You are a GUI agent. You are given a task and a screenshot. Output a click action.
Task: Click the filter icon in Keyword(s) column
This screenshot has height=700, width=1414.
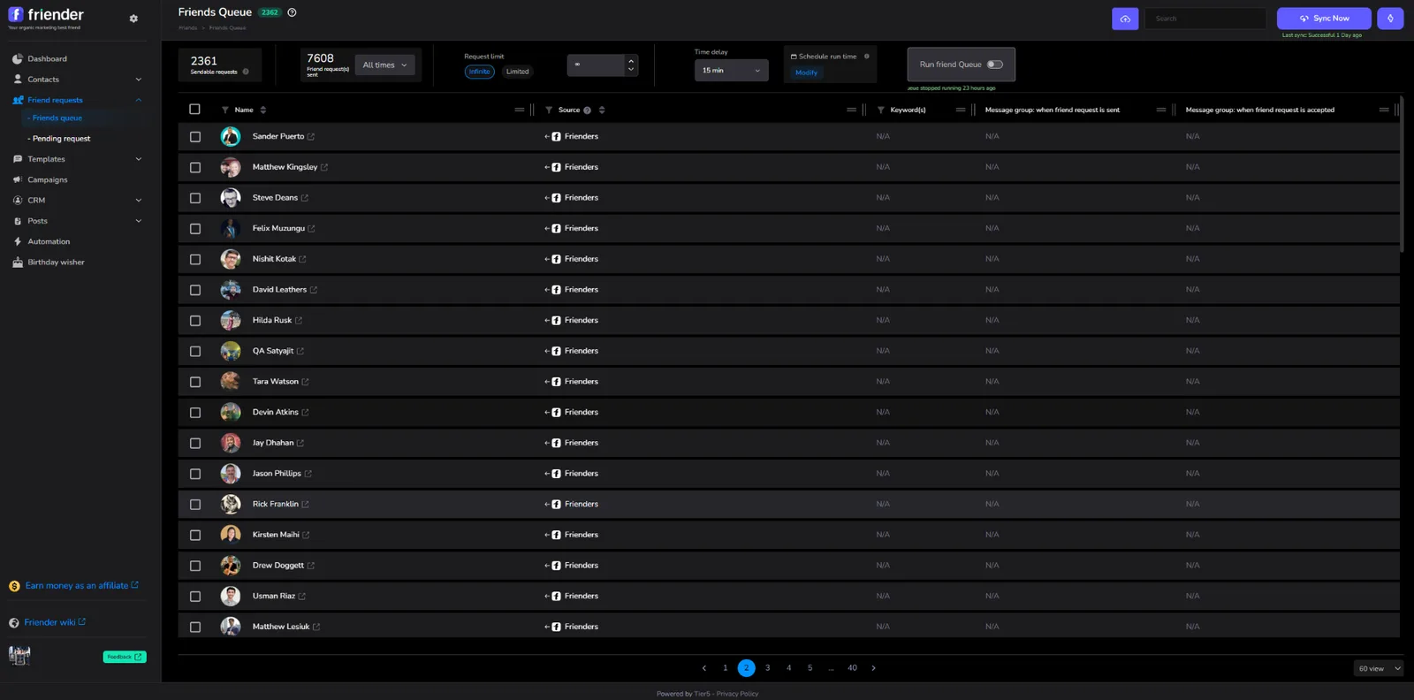pos(881,110)
